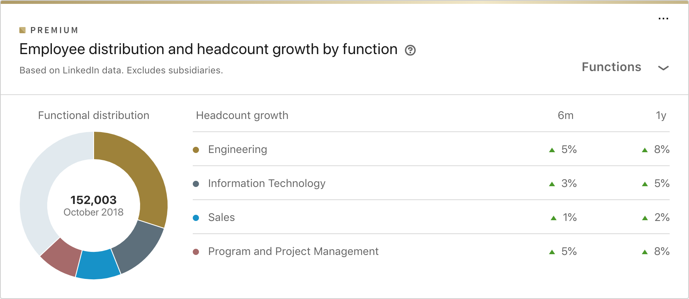The image size is (689, 299).
Task: Expand the chevron next to Functions
Action: pos(663,68)
